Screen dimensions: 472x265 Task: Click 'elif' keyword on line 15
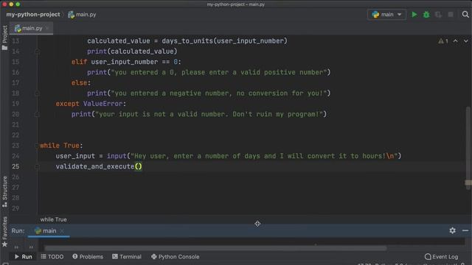(79, 62)
